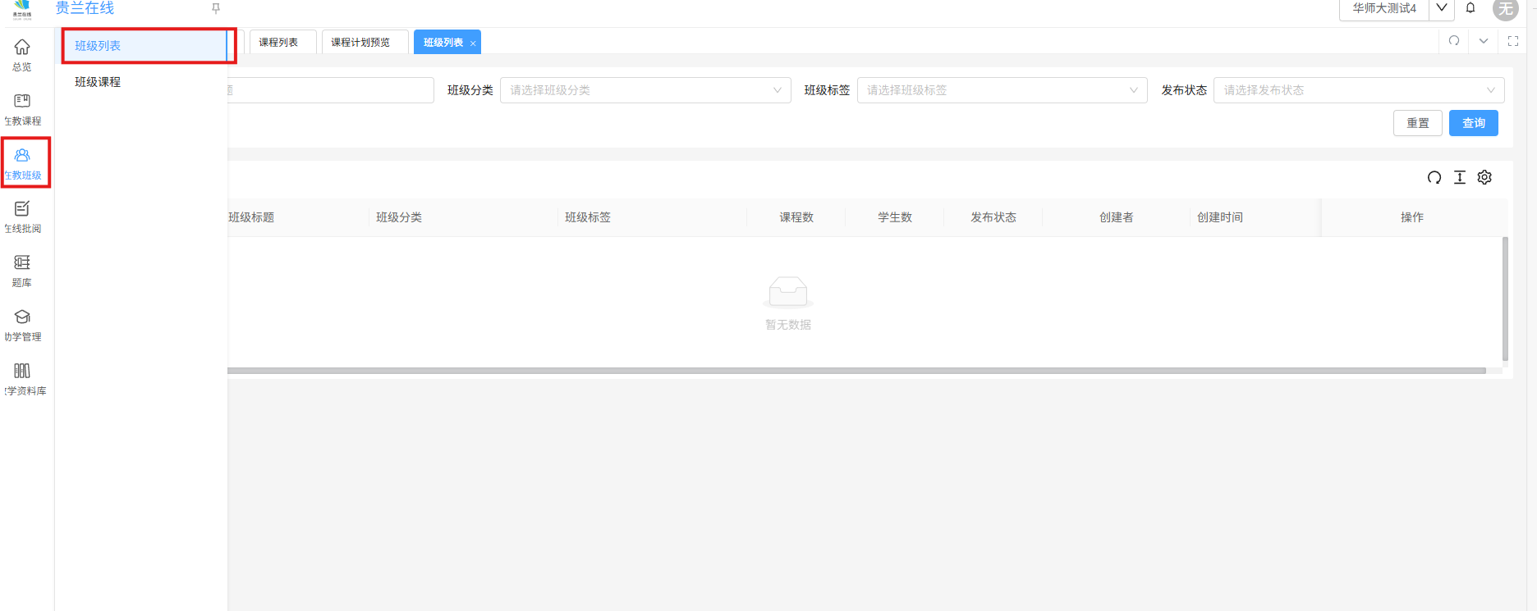The height and width of the screenshot is (611, 1537).
Task: Open 在教课程 in the left sidebar
Action: point(22,108)
